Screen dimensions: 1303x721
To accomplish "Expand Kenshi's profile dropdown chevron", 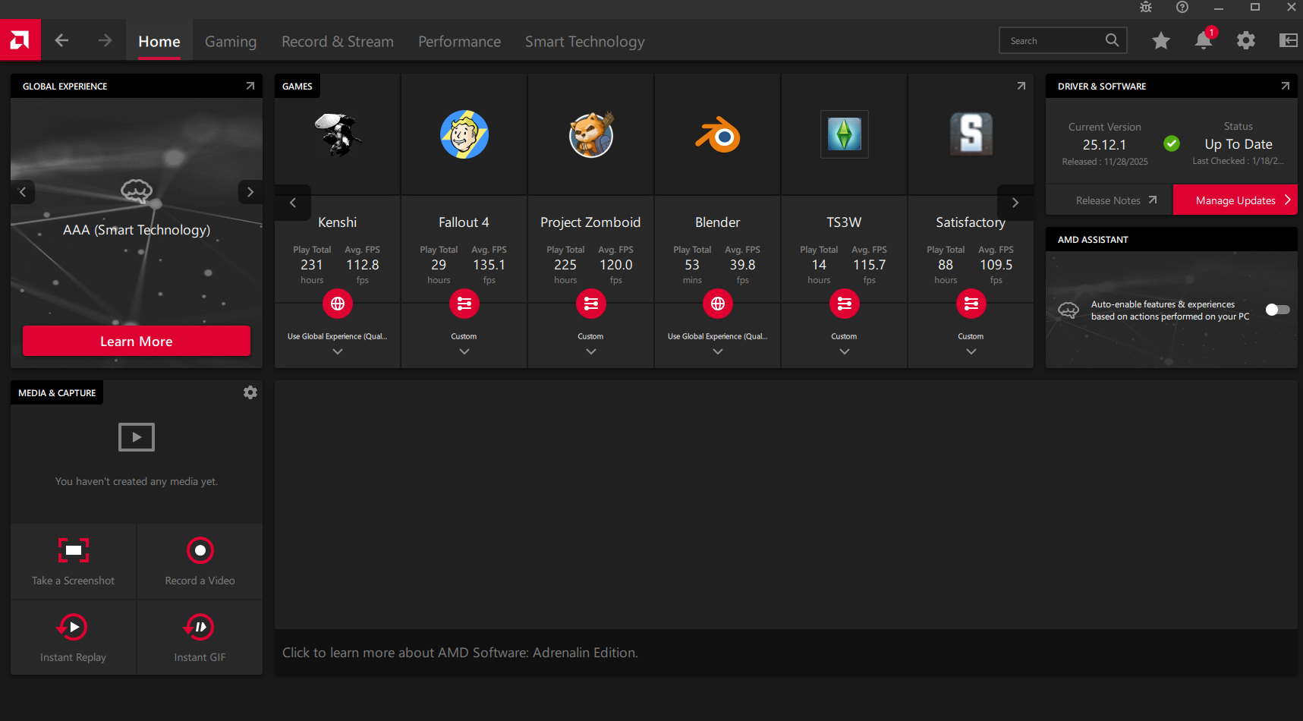I will [x=338, y=351].
